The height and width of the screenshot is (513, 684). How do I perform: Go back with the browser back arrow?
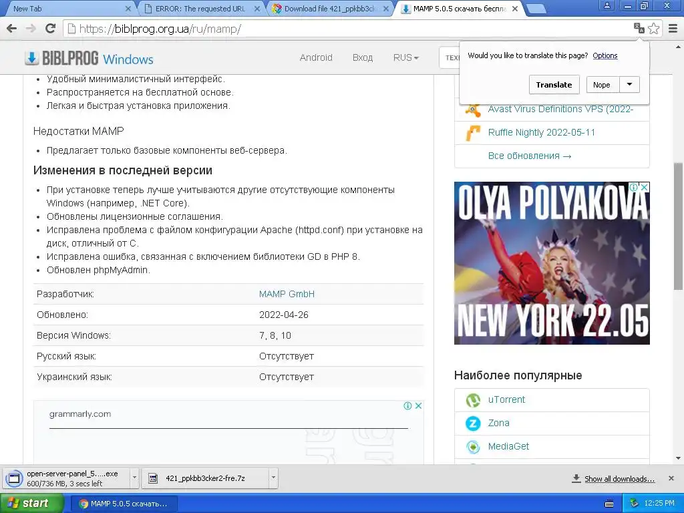pyautogui.click(x=12, y=29)
